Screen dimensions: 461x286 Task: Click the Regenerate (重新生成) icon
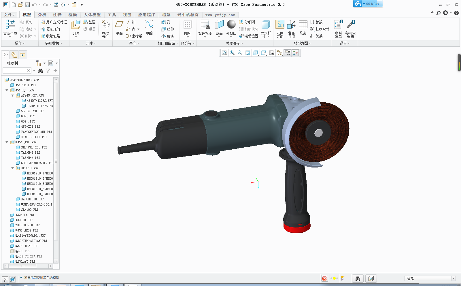(x=10, y=25)
